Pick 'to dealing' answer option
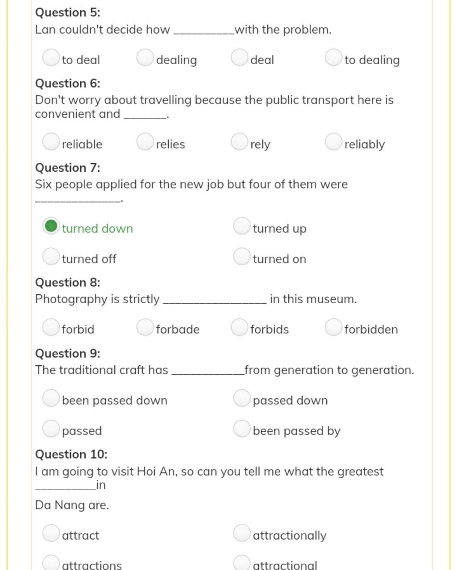This screenshot has height=570, width=457. 333,58
